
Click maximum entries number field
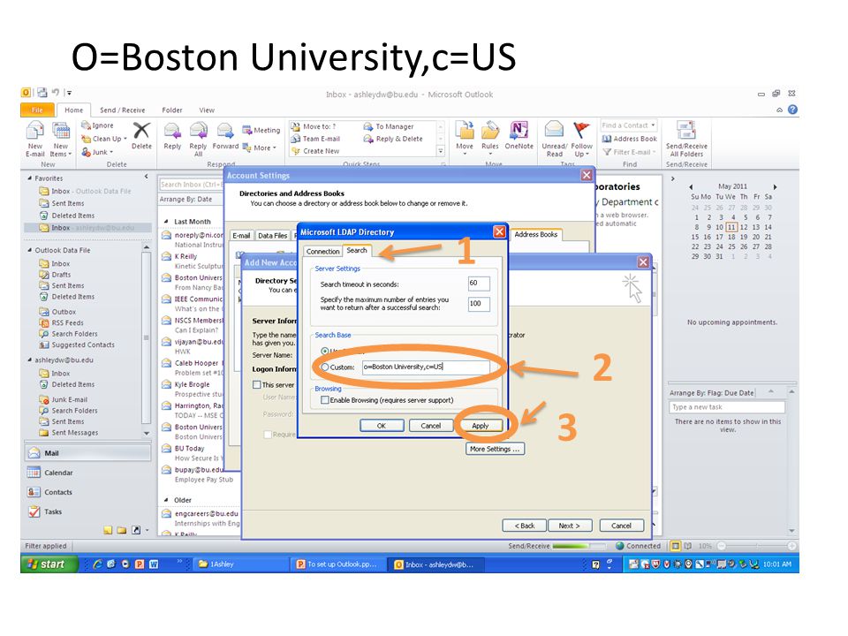[479, 303]
